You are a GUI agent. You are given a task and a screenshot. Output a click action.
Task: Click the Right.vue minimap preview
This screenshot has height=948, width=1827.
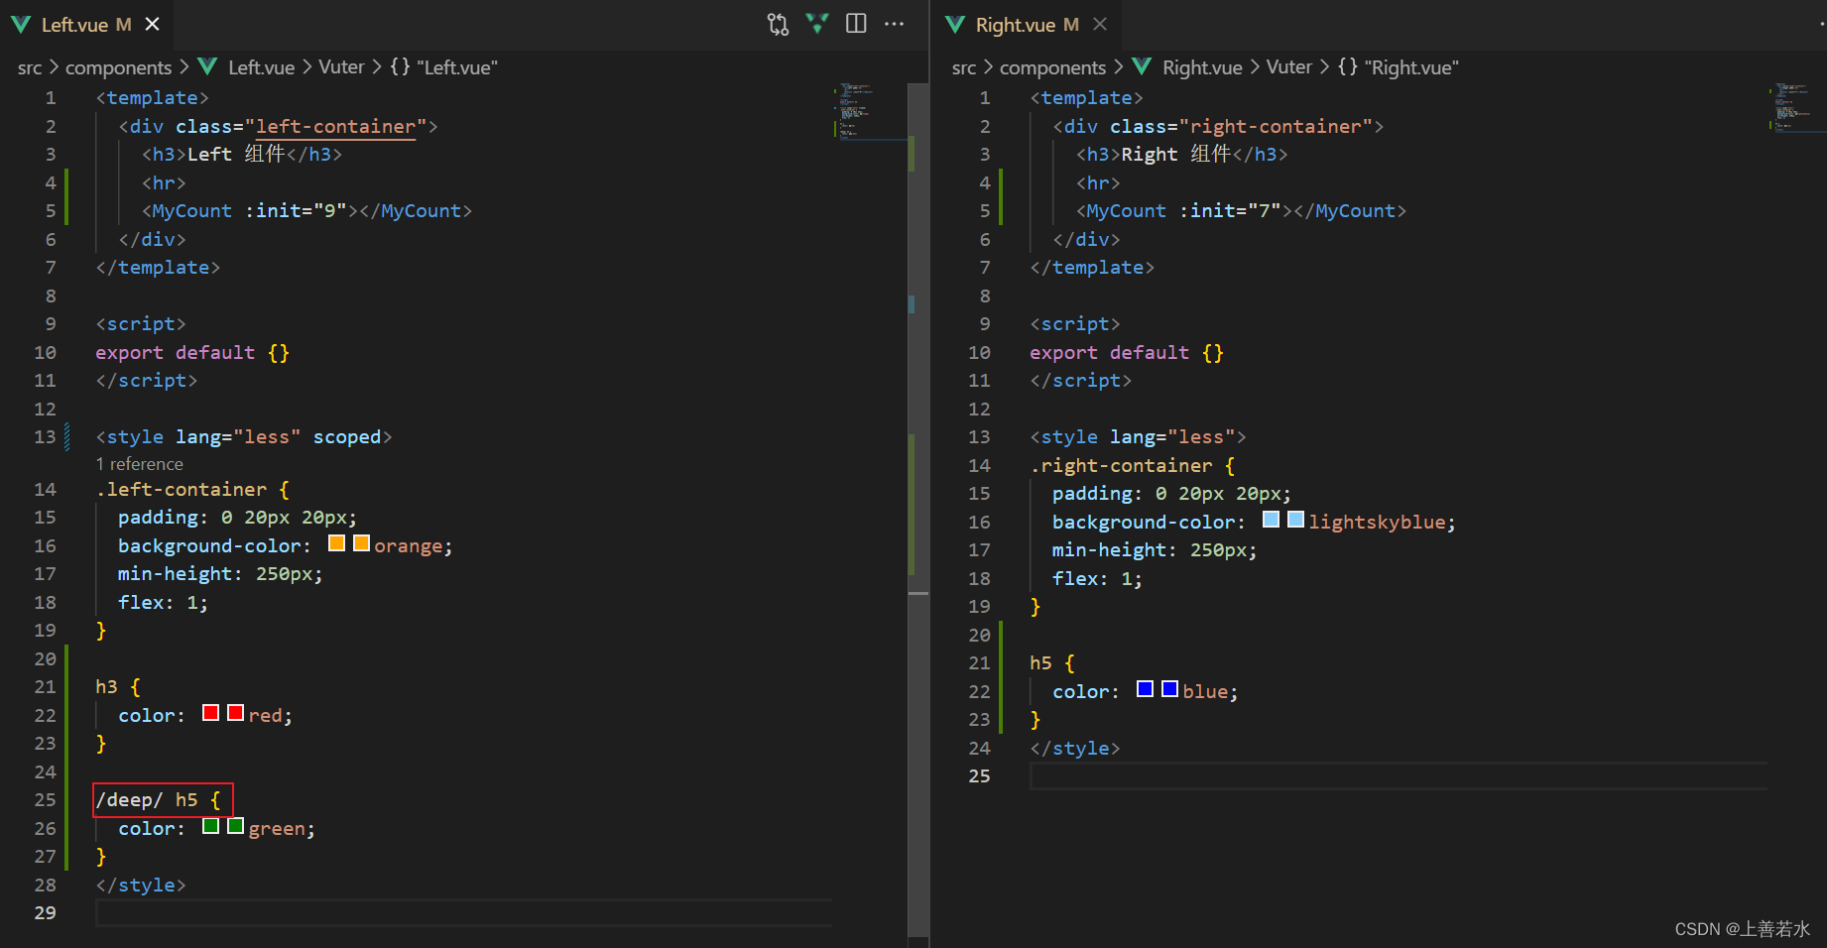coord(1796,107)
